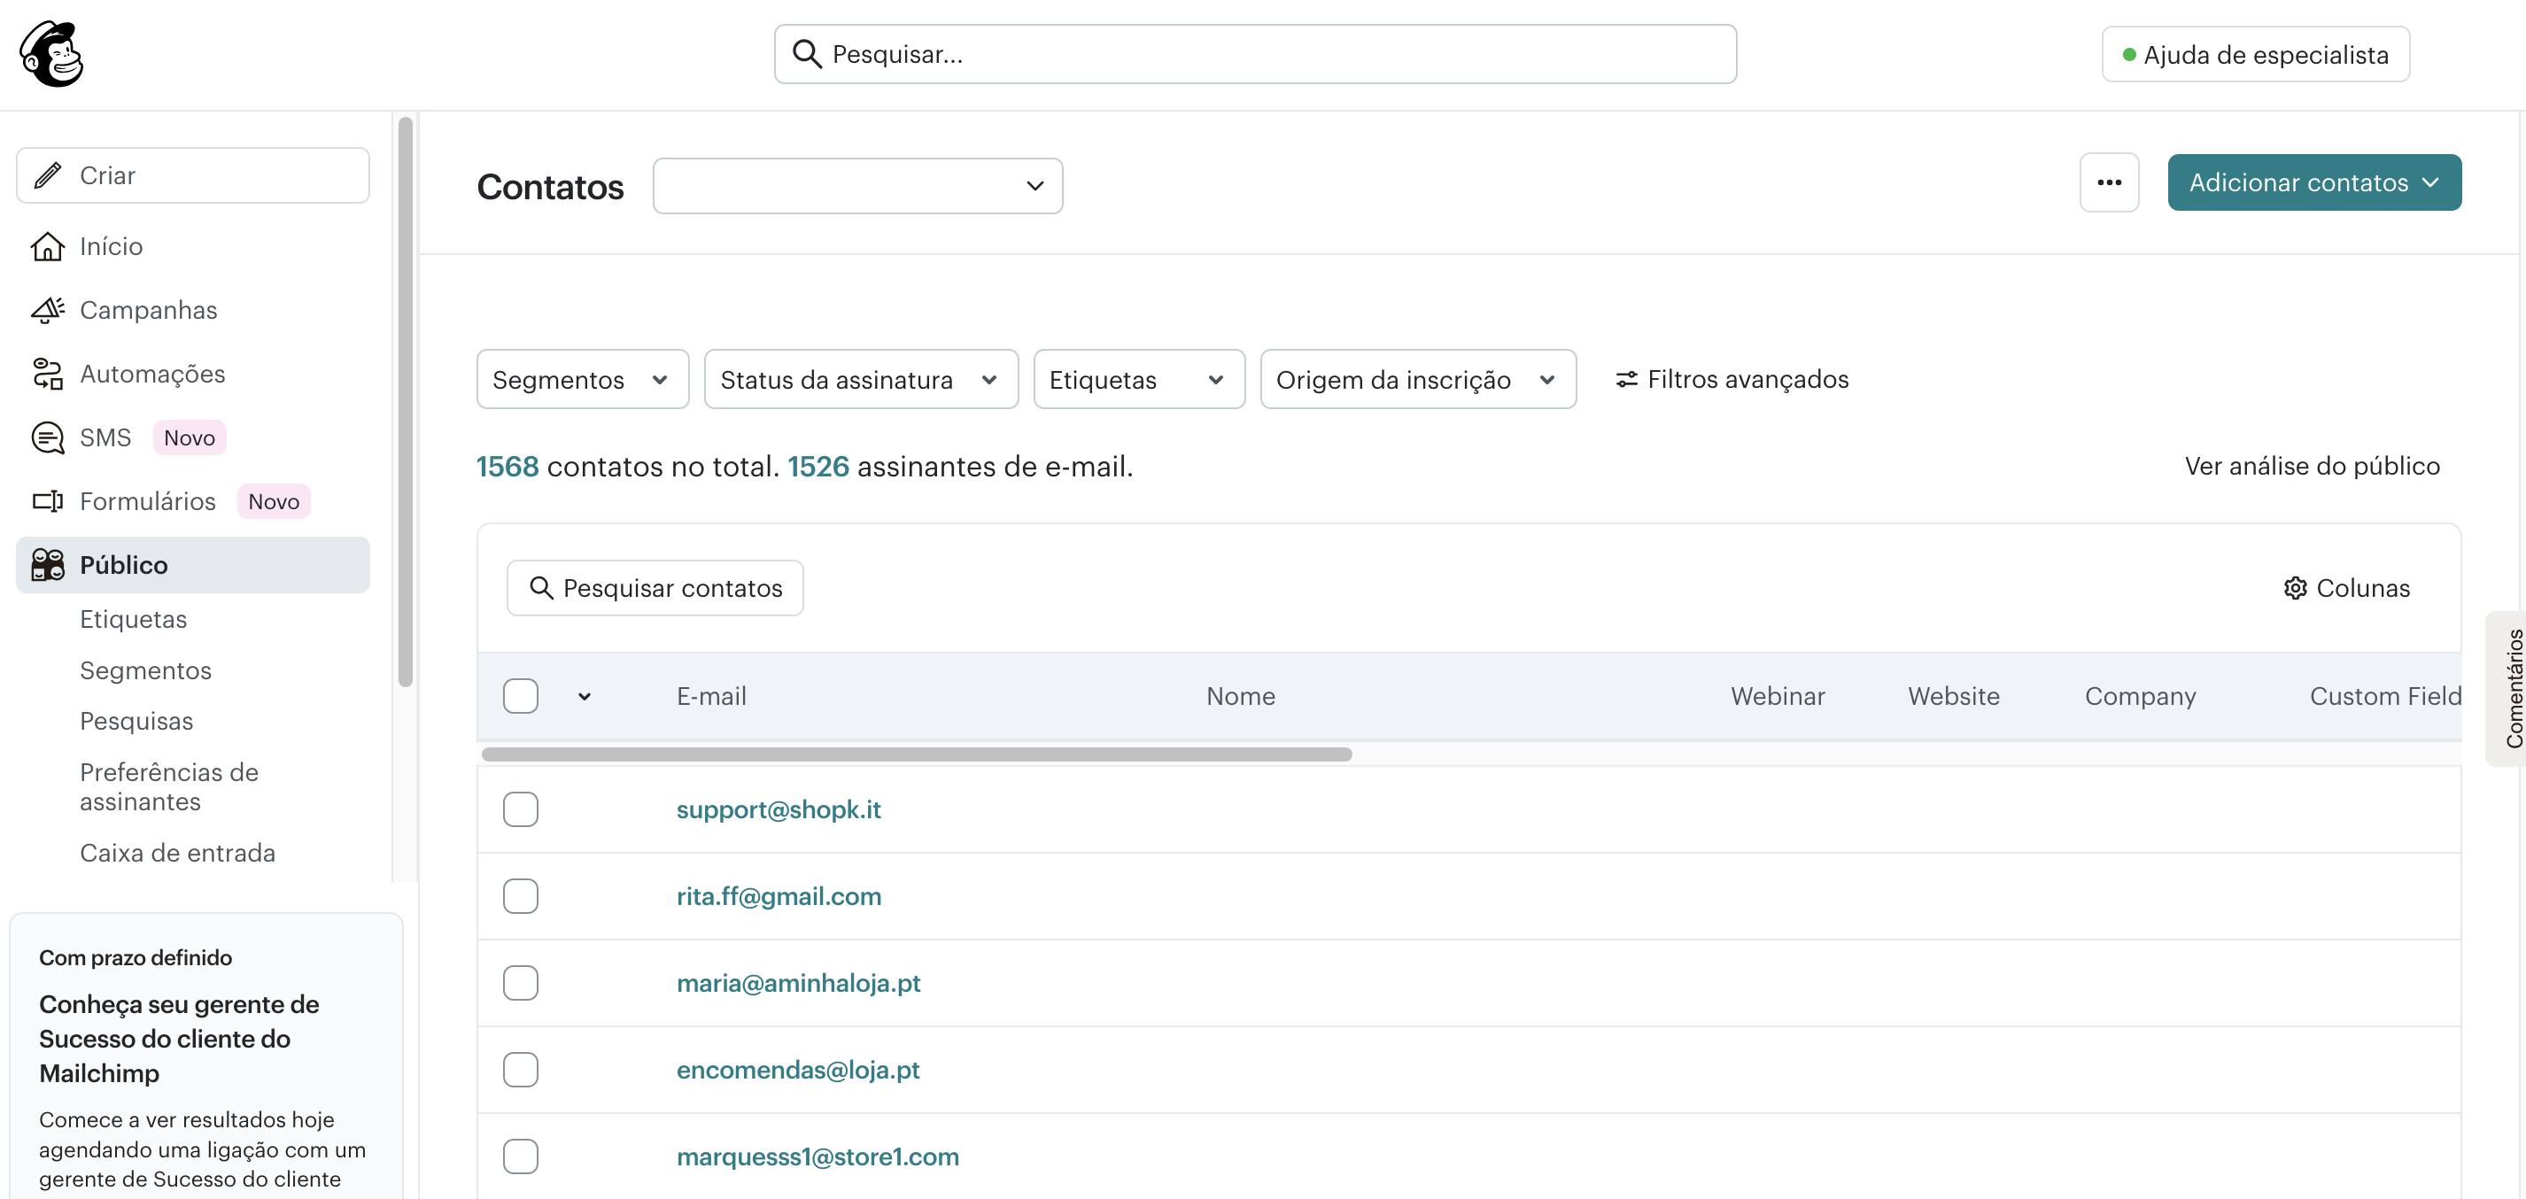
Task: Click the SMS chat bubble icon
Action: click(x=47, y=437)
